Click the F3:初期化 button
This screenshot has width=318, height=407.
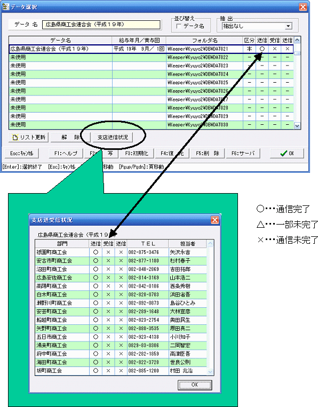point(137,153)
